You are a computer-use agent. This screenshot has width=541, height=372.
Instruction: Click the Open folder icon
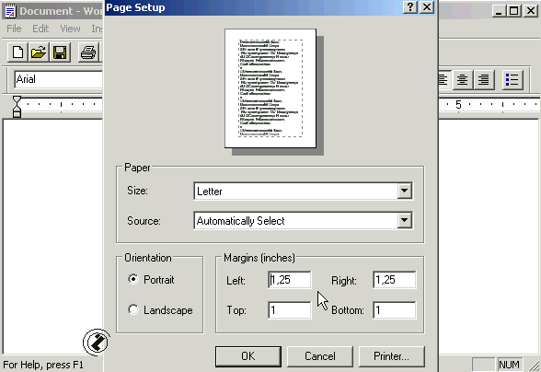pyautogui.click(x=39, y=52)
